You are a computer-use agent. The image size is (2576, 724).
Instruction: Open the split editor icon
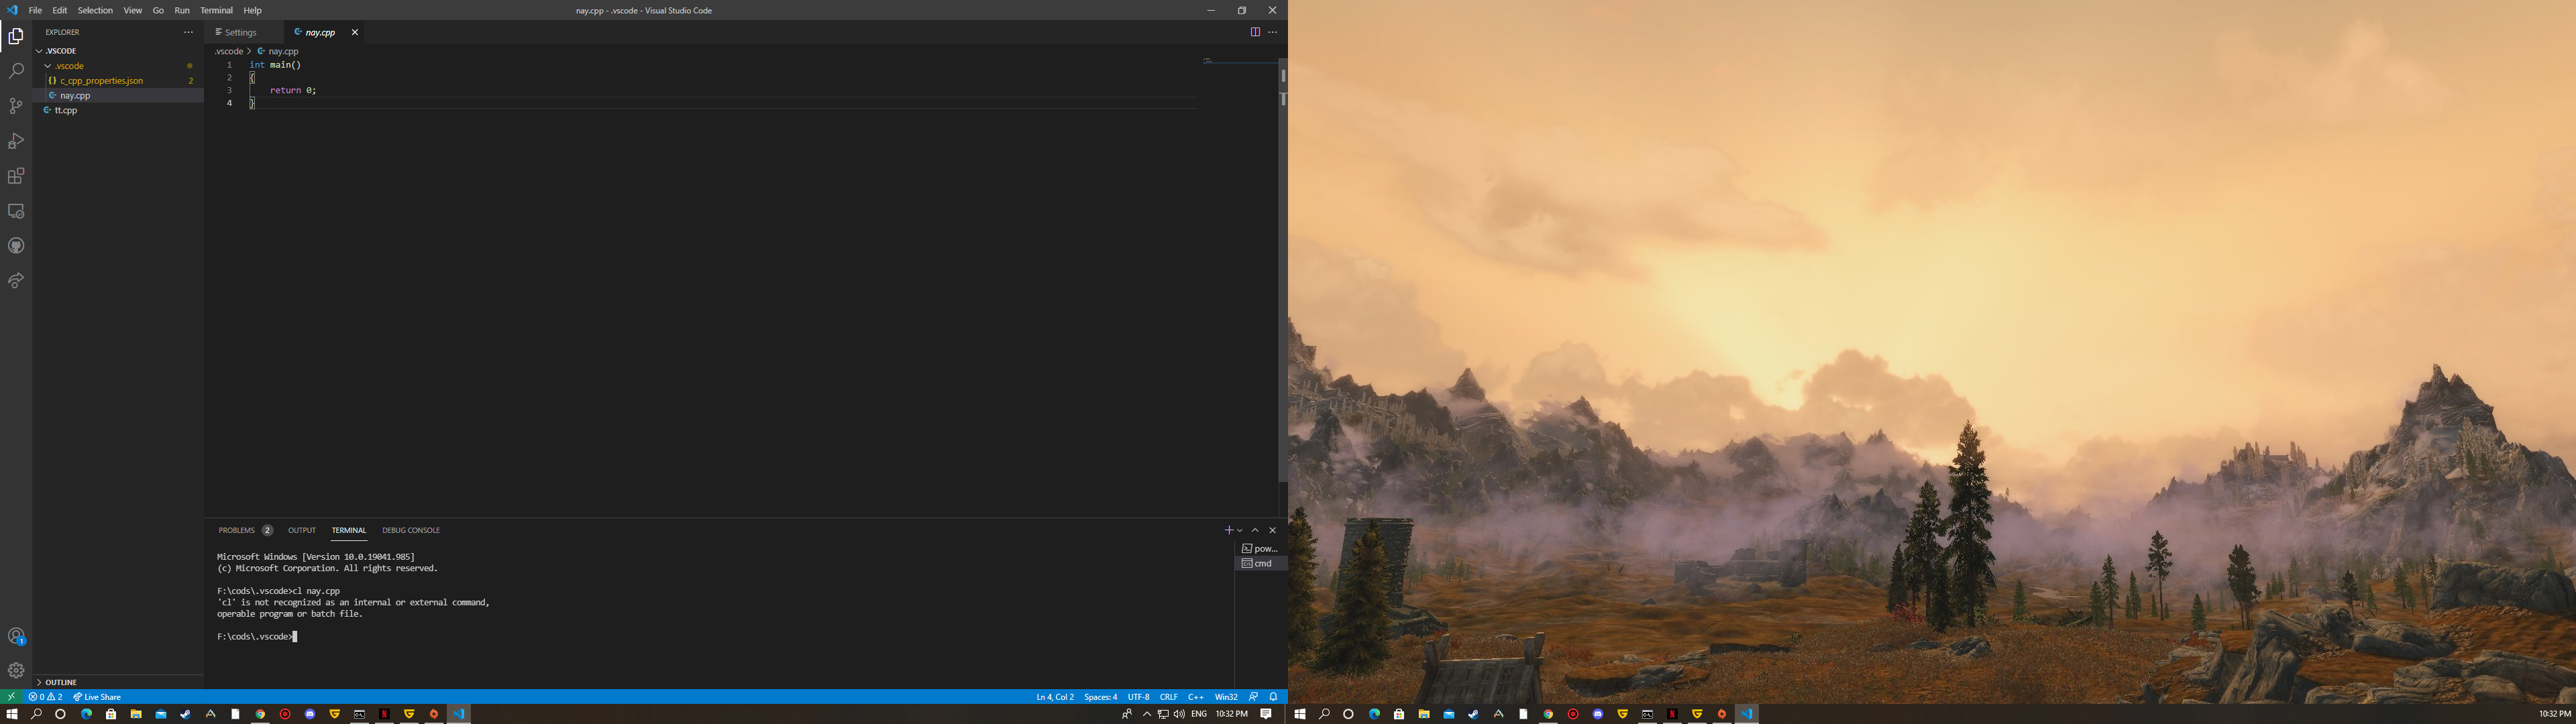[1255, 32]
